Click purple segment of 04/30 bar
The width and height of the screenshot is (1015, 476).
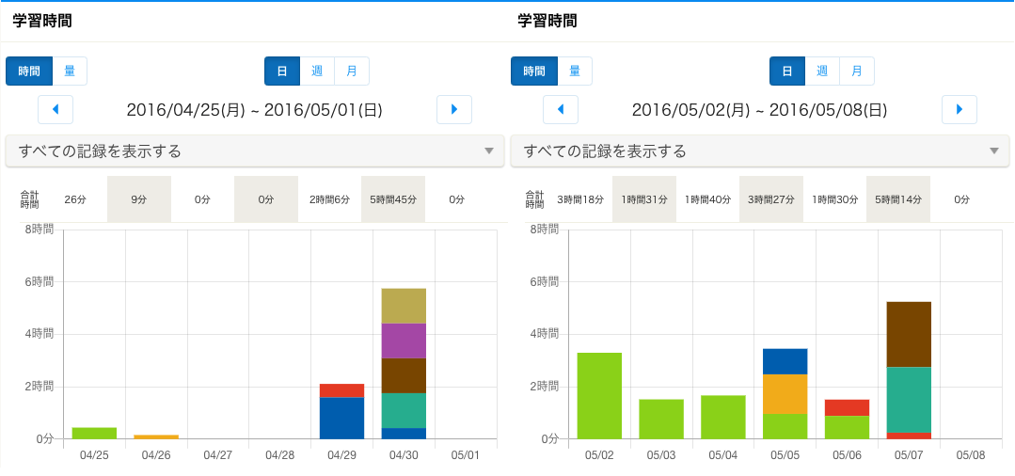[x=404, y=341]
